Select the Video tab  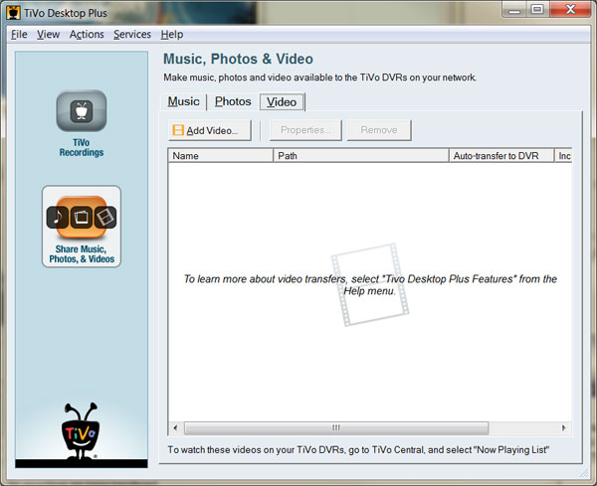pos(282,101)
